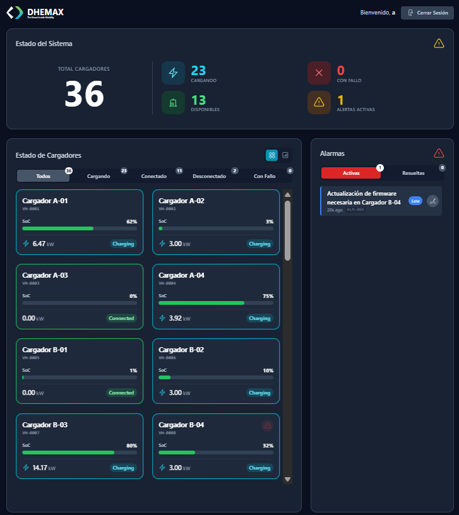The image size is (459, 515).
Task: Select the Todos filter tab
Action: tap(43, 176)
